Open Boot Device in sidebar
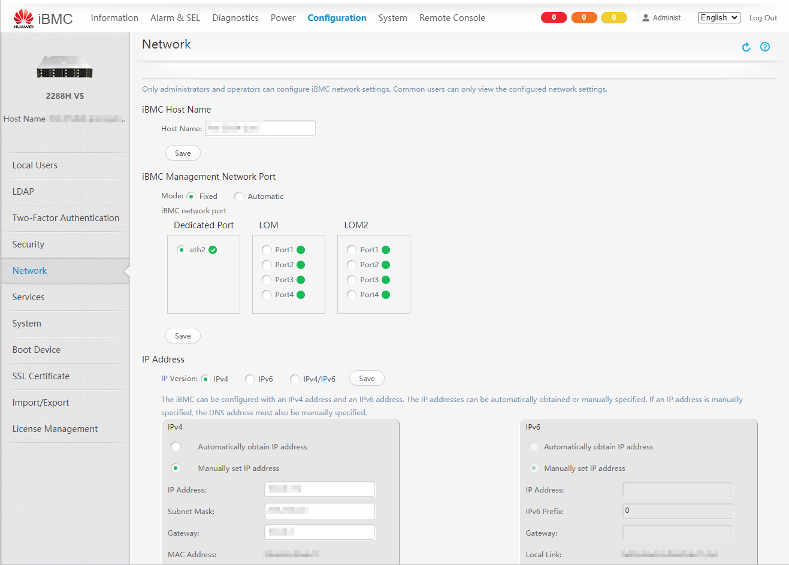 65,350
